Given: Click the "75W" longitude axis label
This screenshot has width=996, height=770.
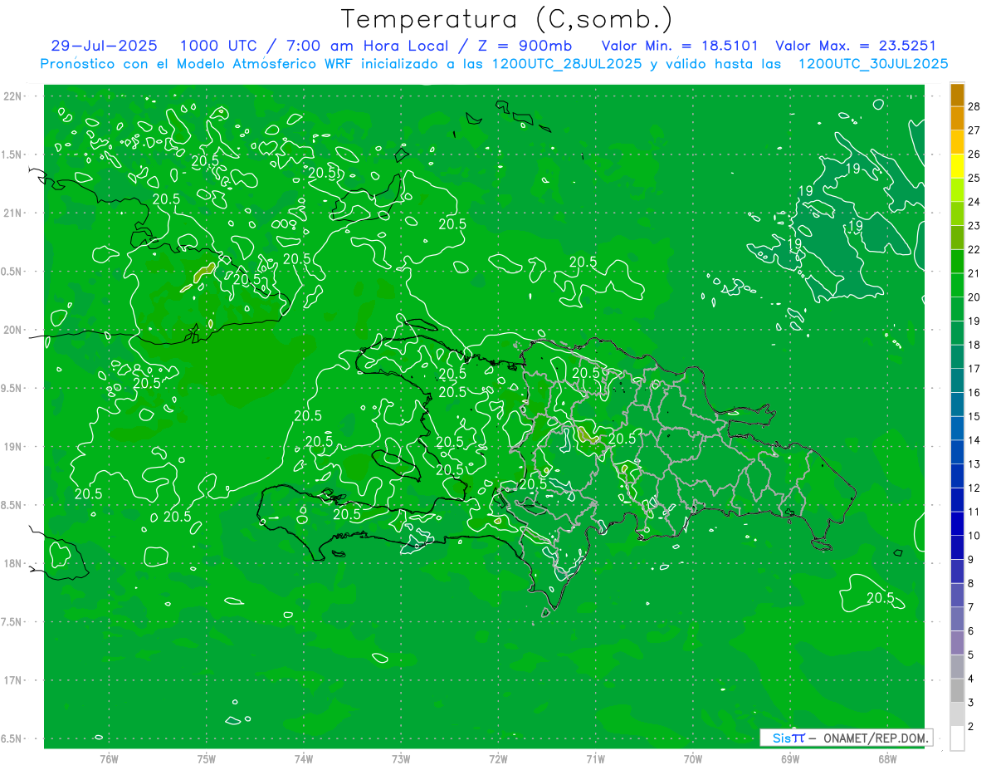Looking at the screenshot, I should 206,758.
